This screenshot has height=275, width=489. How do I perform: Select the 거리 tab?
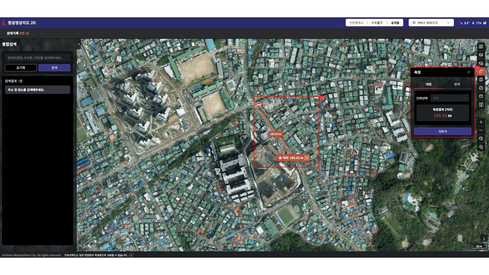click(428, 84)
